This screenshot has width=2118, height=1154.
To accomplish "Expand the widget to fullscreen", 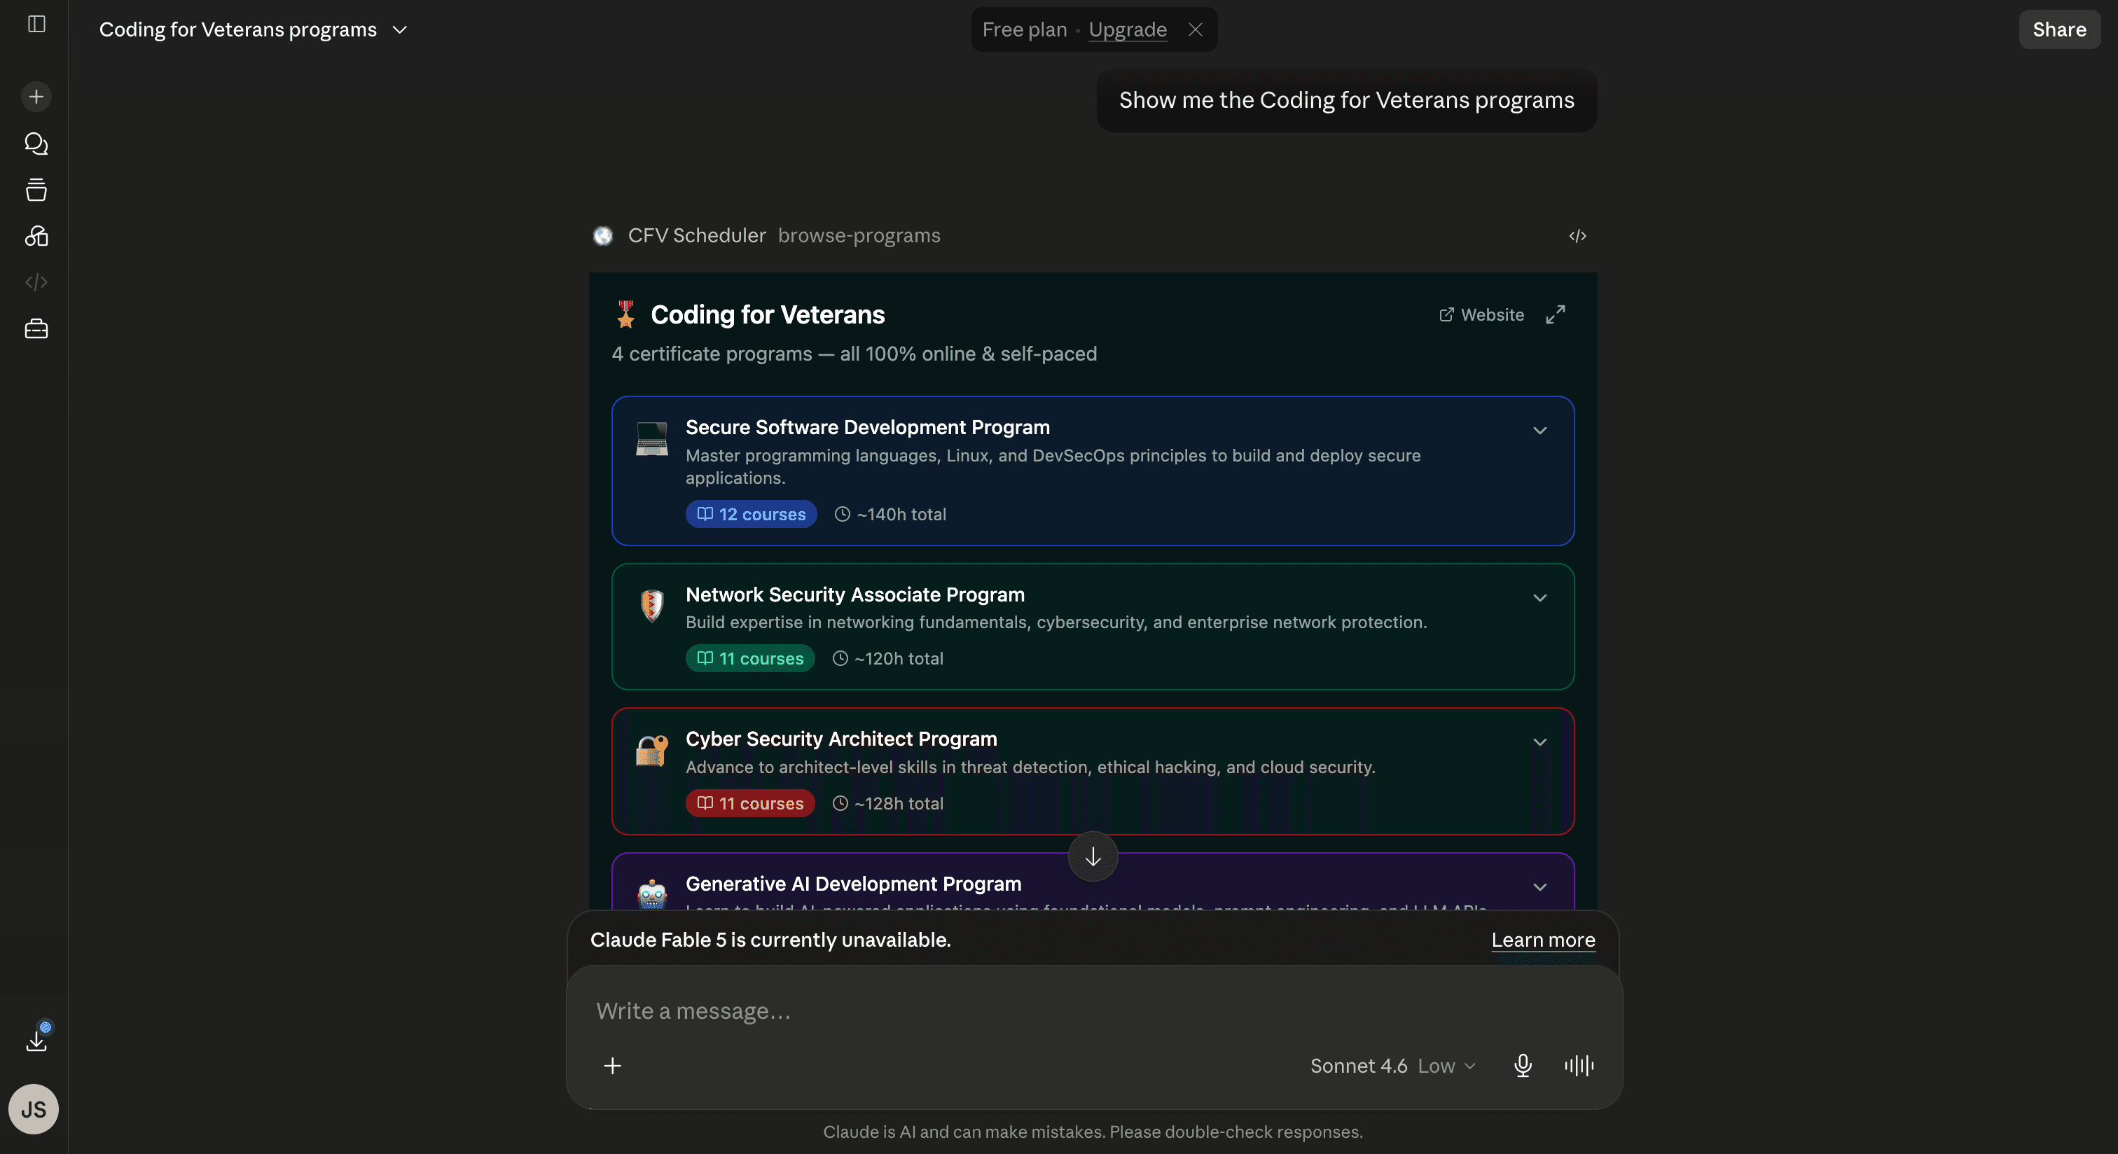I will [x=1556, y=315].
